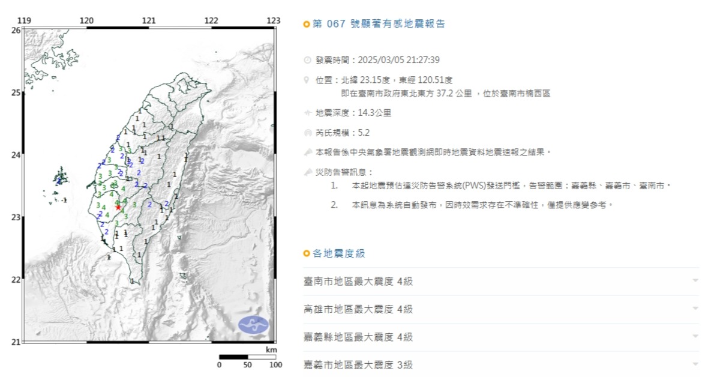Open the 嘉義市地區最大震度 3級 row label
The height and width of the screenshot is (377, 720).
tap(358, 364)
